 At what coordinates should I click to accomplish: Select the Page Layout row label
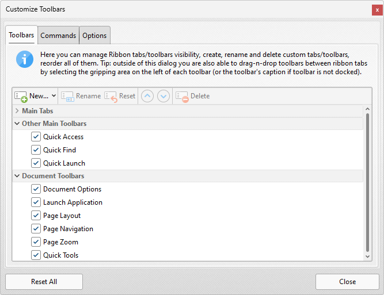click(62, 216)
